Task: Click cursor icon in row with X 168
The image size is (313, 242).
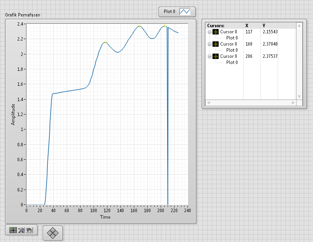Action: pos(216,44)
